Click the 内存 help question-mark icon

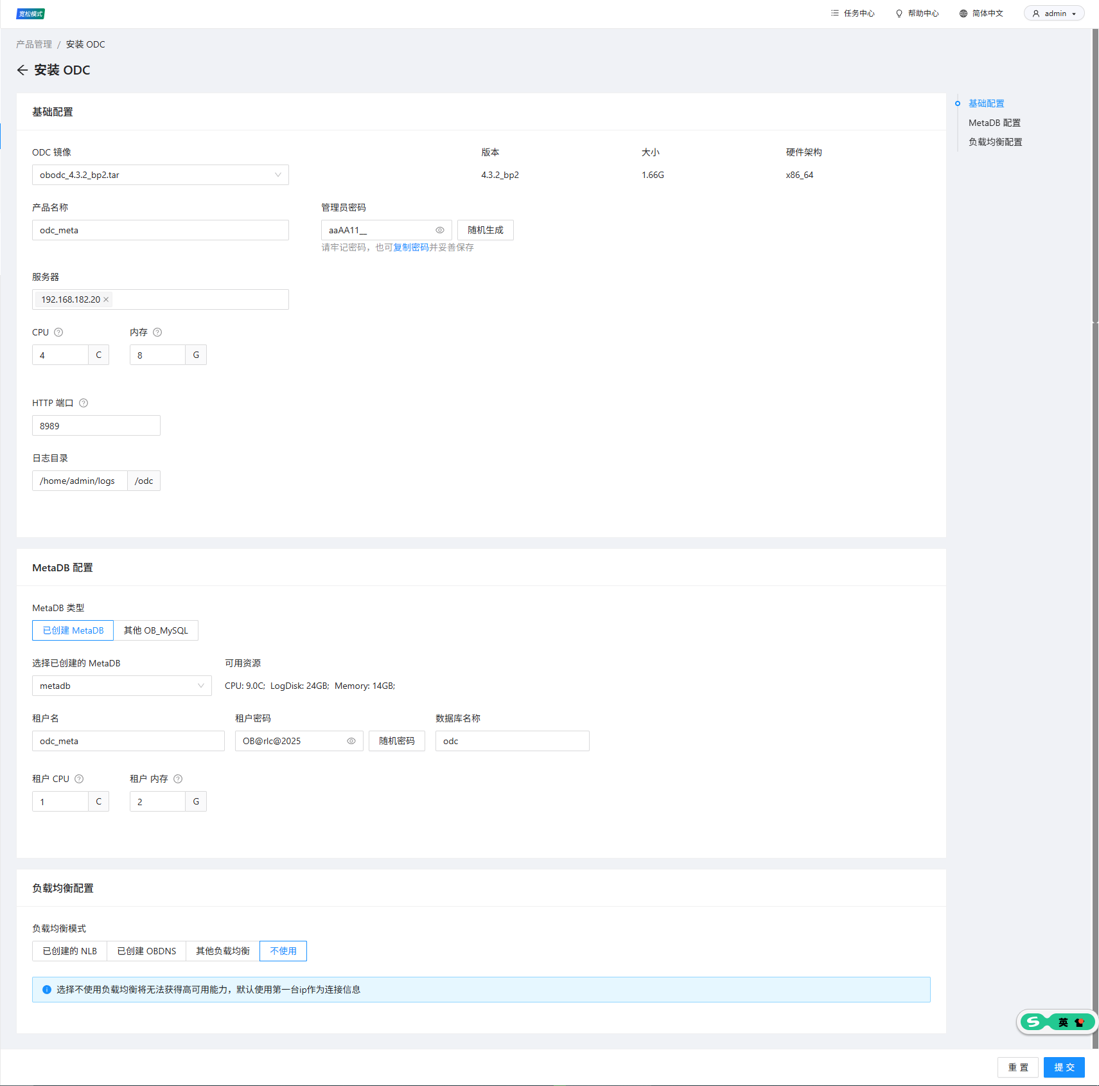coord(157,332)
